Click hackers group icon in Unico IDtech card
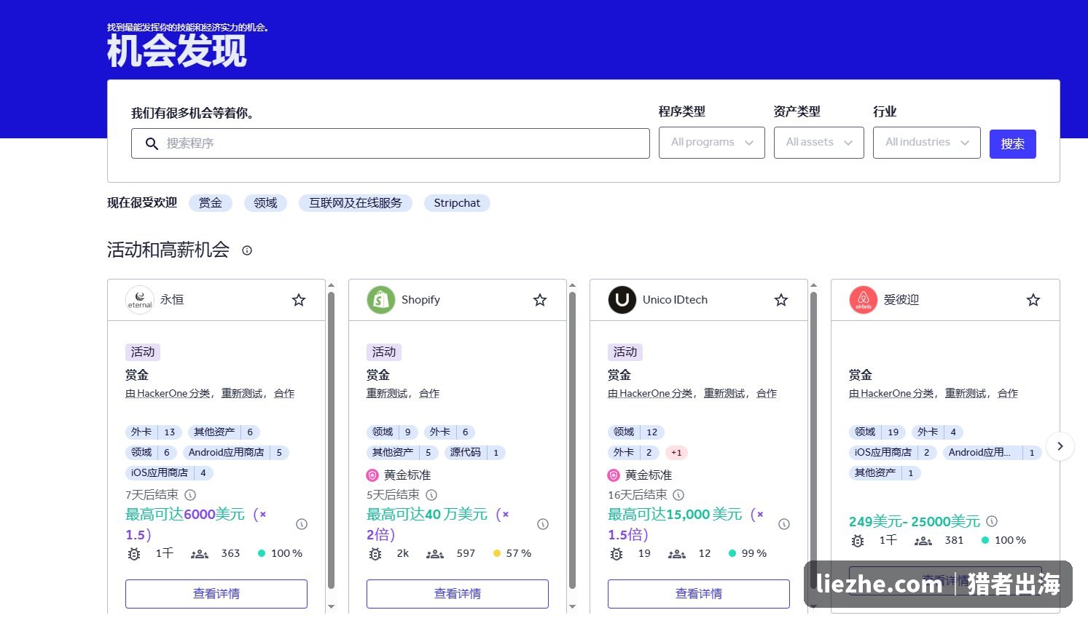This screenshot has height=618, width=1088. (677, 554)
